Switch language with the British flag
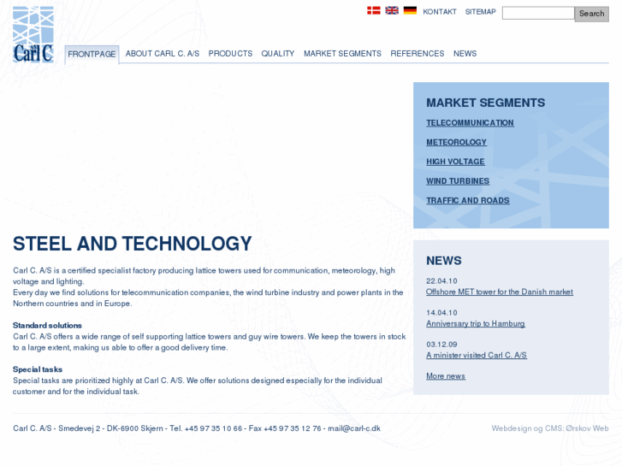622x466 pixels. 392,11
